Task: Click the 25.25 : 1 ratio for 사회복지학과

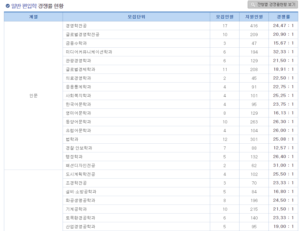Action: click(283, 95)
